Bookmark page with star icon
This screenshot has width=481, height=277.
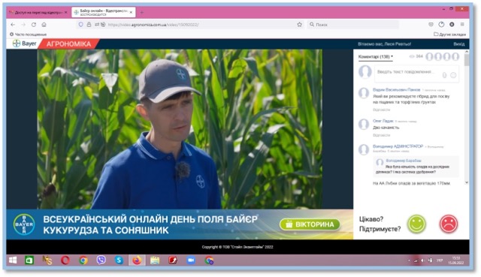[299, 25]
